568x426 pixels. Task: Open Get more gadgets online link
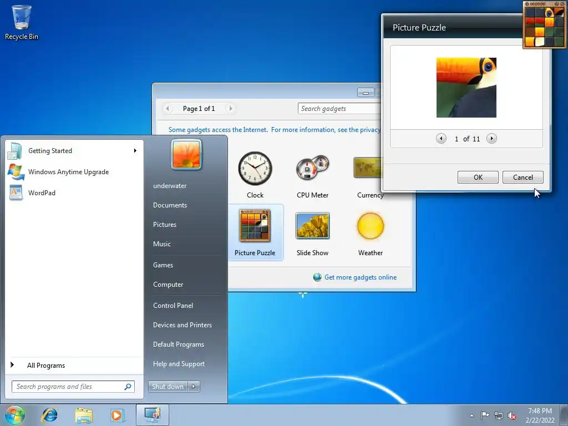[361, 277]
